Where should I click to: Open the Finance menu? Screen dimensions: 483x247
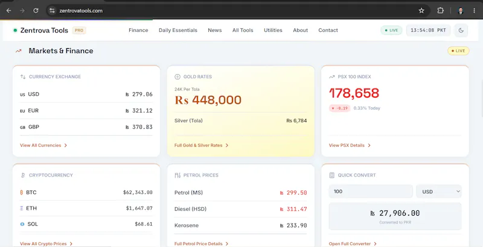coord(138,30)
